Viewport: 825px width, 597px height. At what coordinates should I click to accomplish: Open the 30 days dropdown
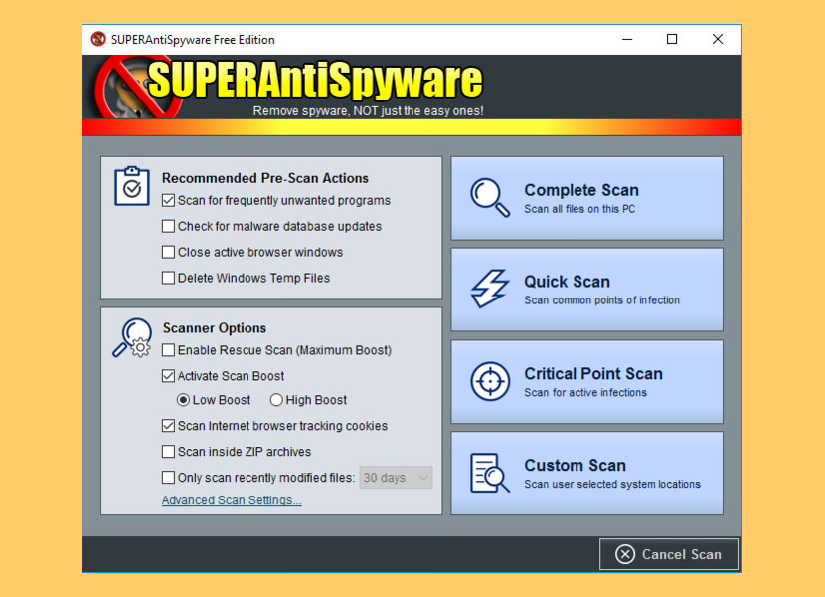tap(397, 478)
